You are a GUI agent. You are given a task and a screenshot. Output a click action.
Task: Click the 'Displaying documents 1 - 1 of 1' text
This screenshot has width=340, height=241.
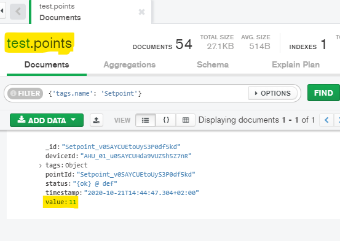pyautogui.click(x=257, y=120)
